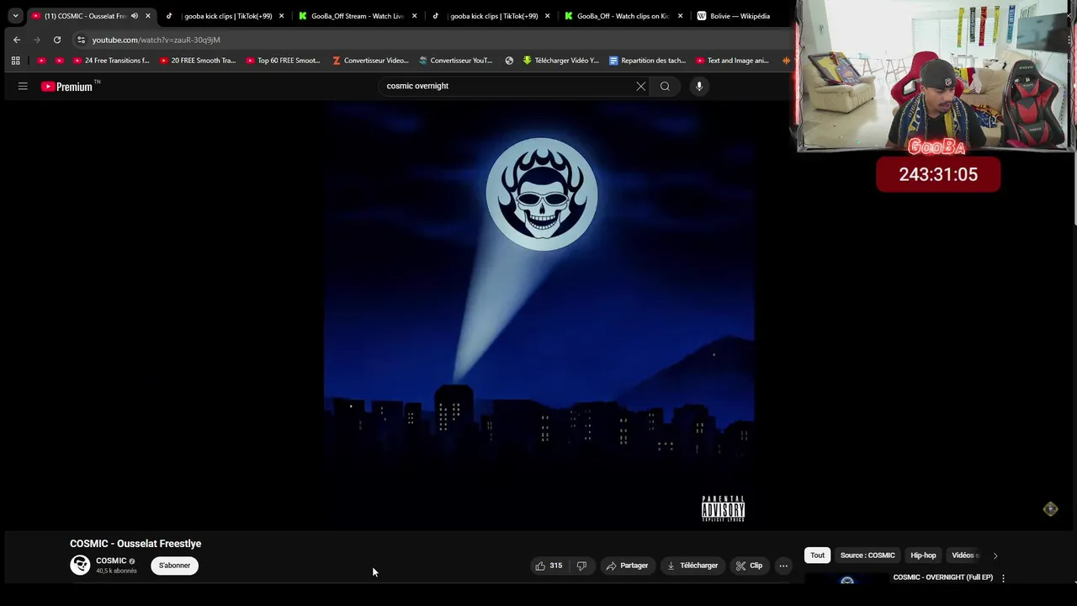Open second YouTube icon bookmark
The width and height of the screenshot is (1077, 606).
coord(59,61)
